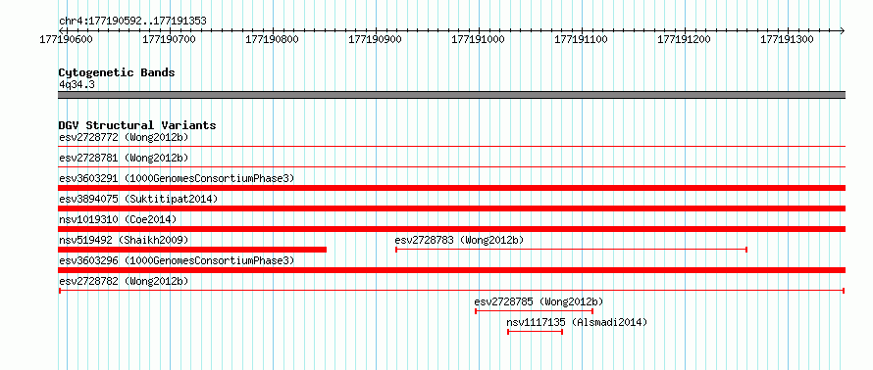
Task: Click the chr4:177190592..177191353 region label
Action: (132, 22)
